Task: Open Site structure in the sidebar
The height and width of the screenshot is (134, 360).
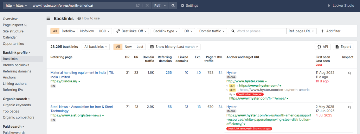Action: [x=13, y=31]
